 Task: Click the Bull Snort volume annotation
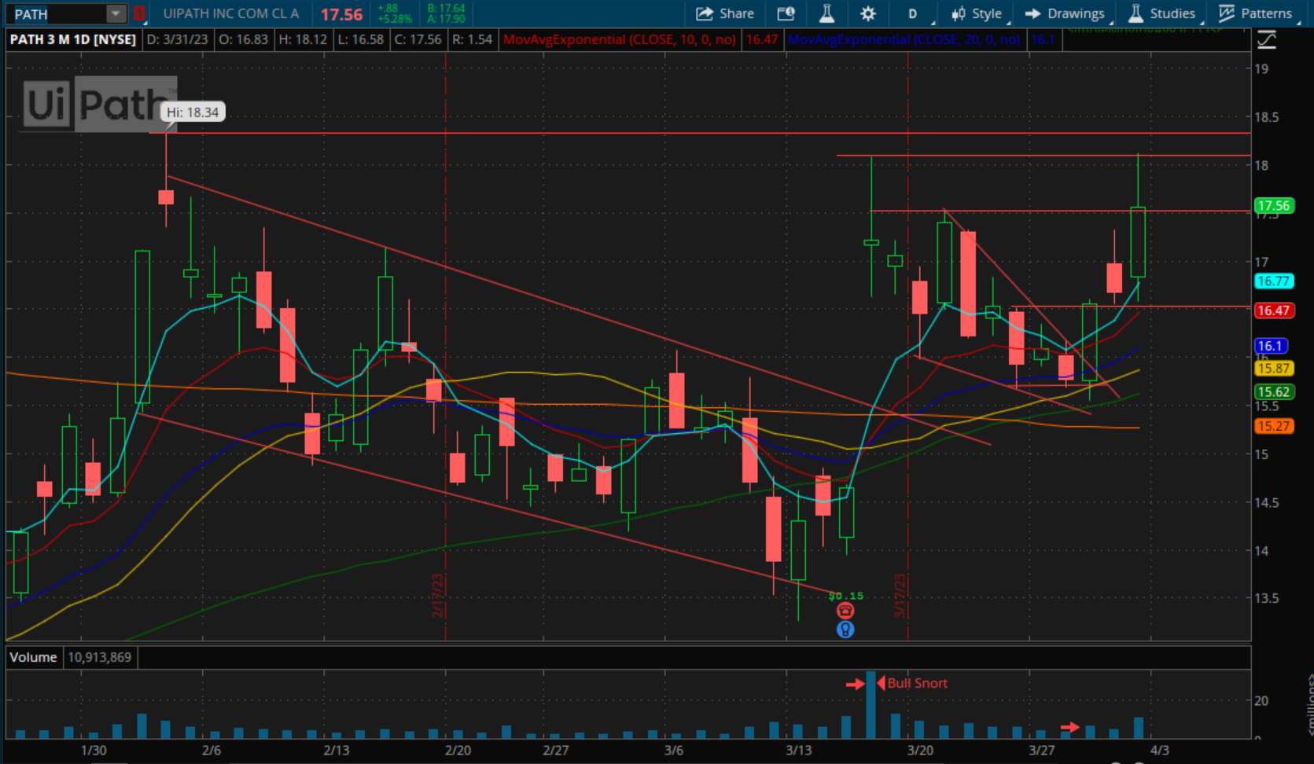[x=917, y=683]
